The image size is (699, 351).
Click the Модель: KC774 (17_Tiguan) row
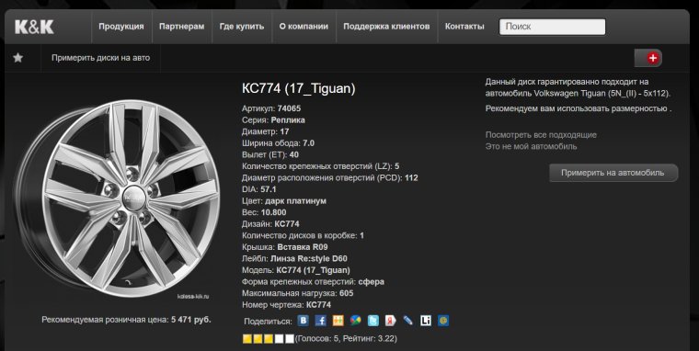(296, 270)
